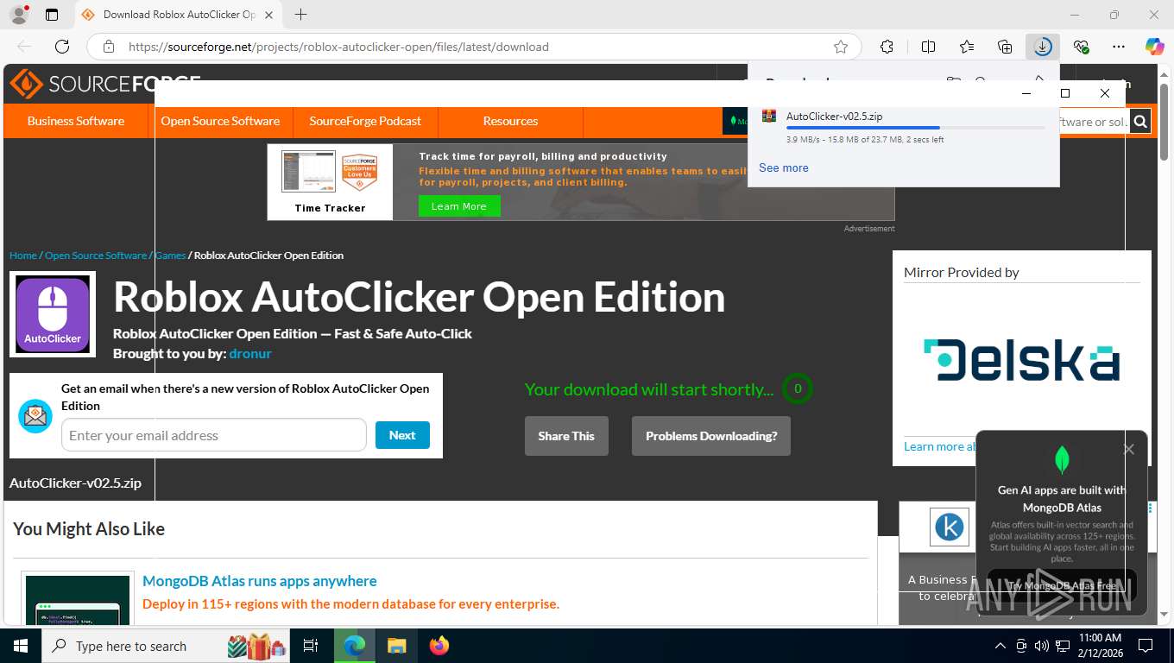The width and height of the screenshot is (1174, 663).
Task: Open the dronur author link
Action: click(250, 353)
